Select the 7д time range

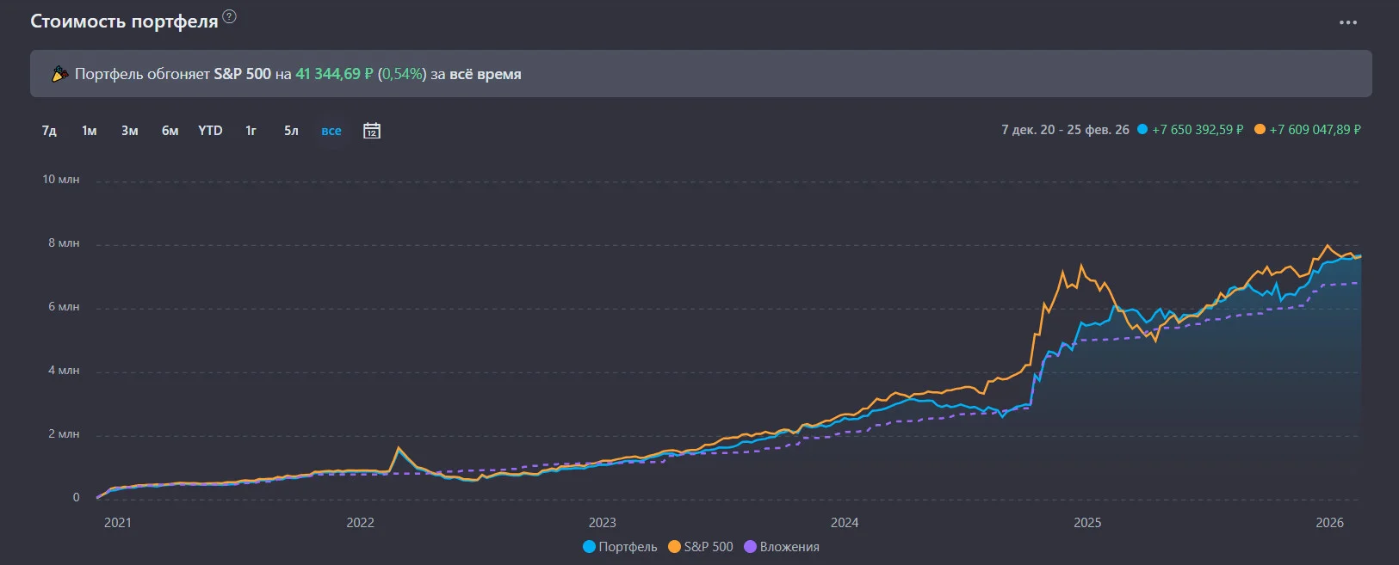click(x=49, y=131)
